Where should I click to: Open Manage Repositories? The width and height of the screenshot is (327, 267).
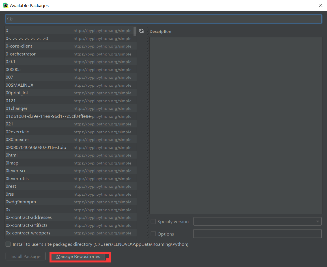78,256
